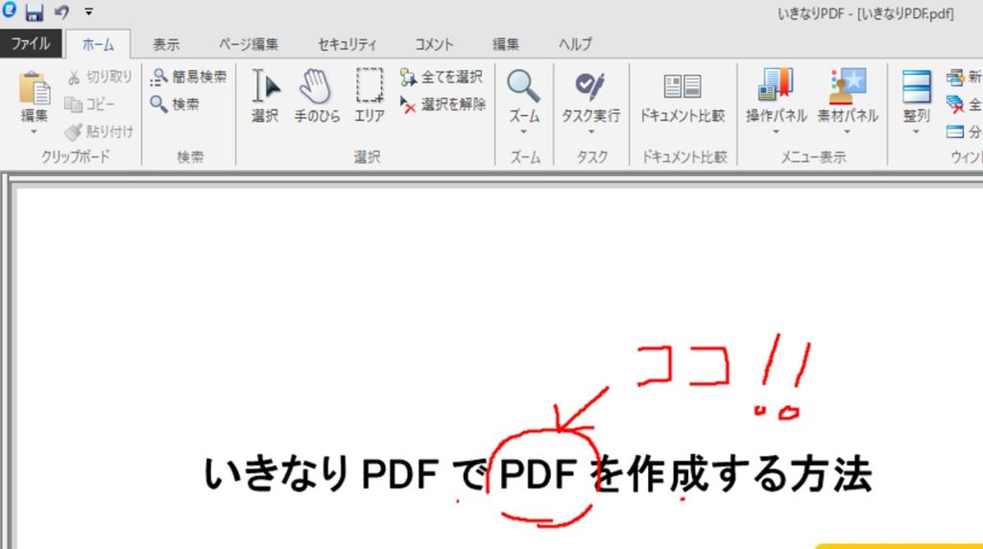Screen dimensions: 983x549
Task: Click the save floppy disk icon
Action: [x=34, y=12]
